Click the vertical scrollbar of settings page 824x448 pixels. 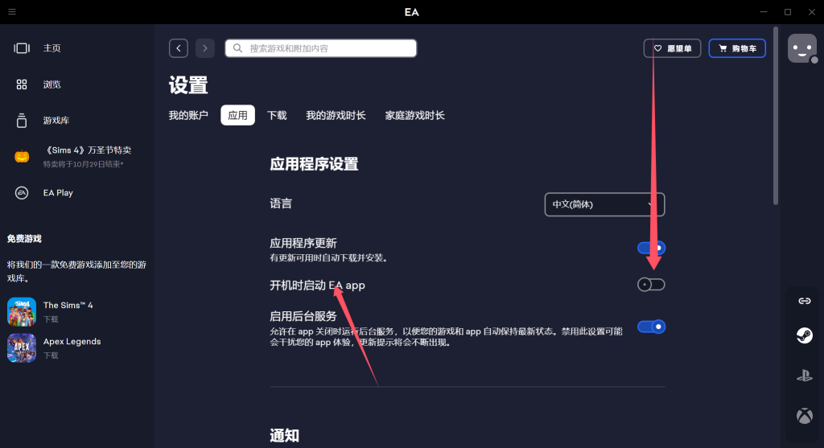(x=776, y=116)
